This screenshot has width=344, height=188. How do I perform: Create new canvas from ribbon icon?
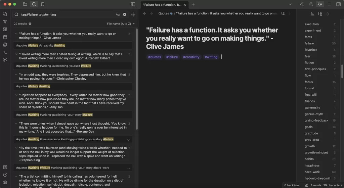(5, 29)
